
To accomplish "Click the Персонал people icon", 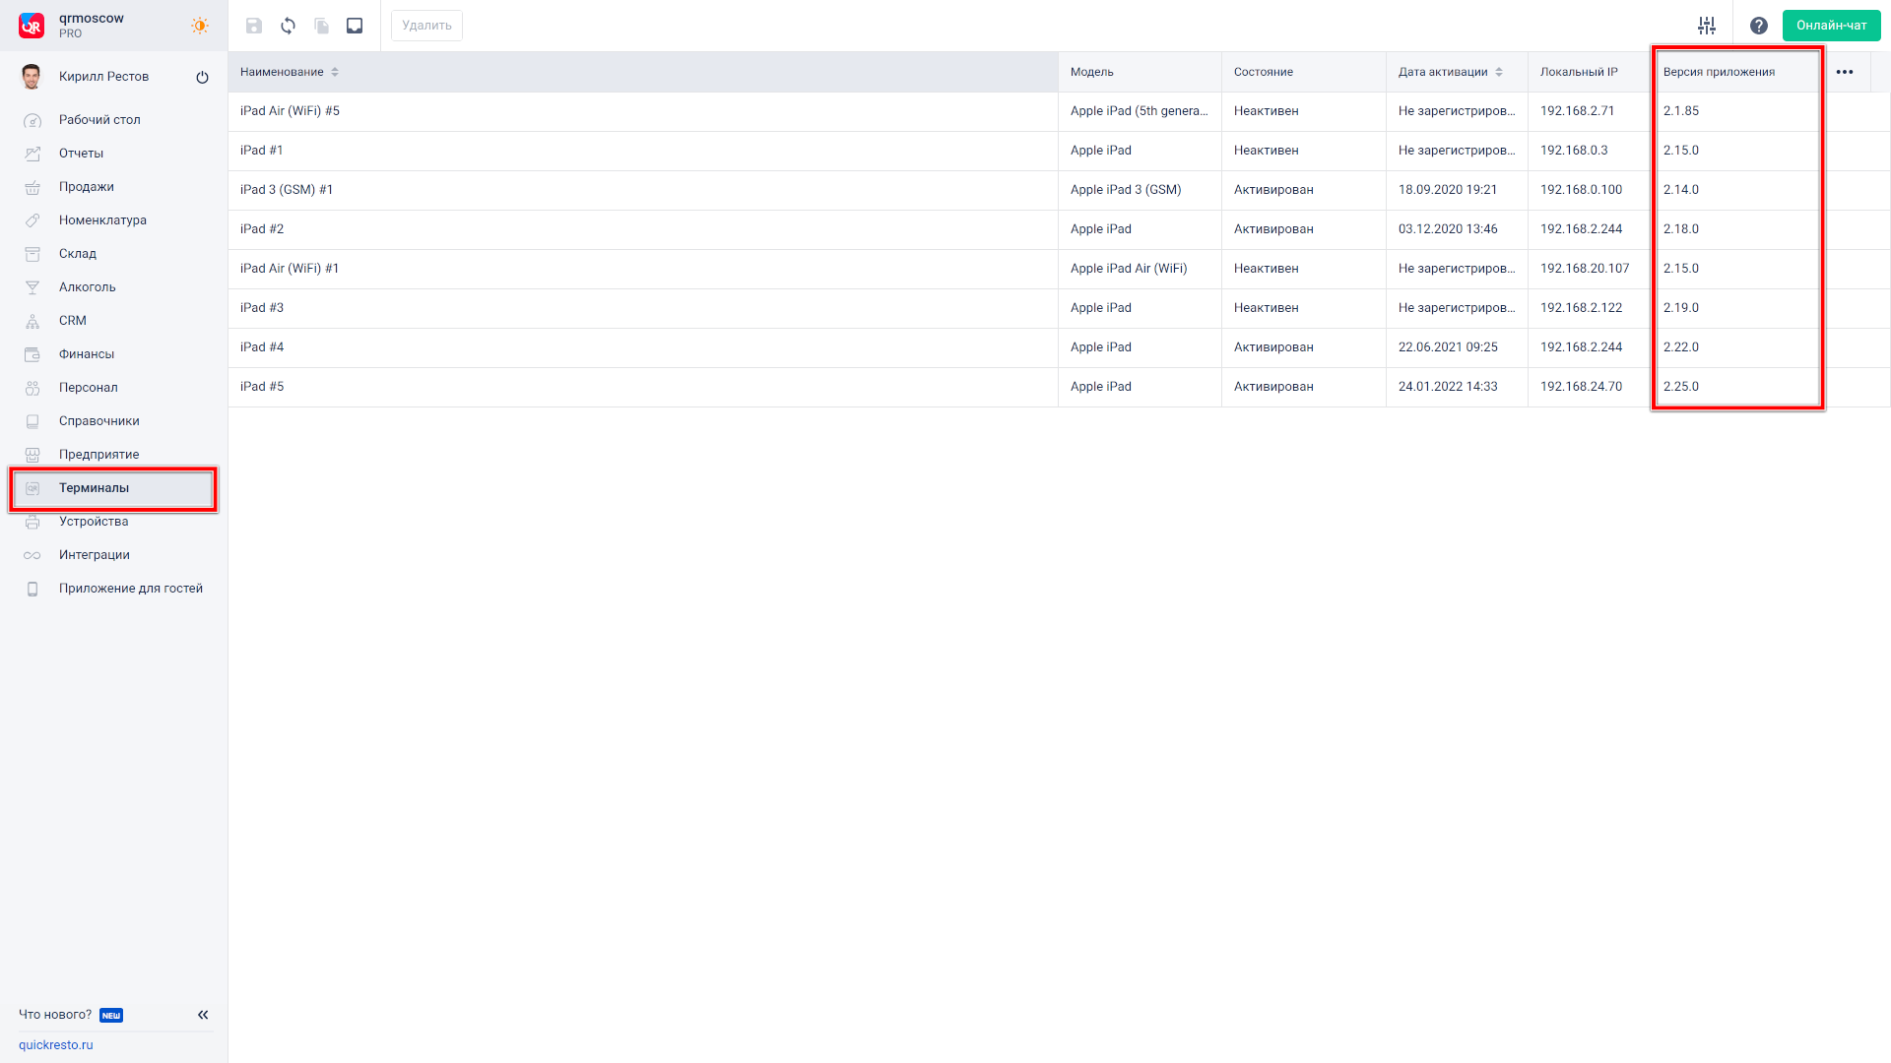I will tap(33, 388).
